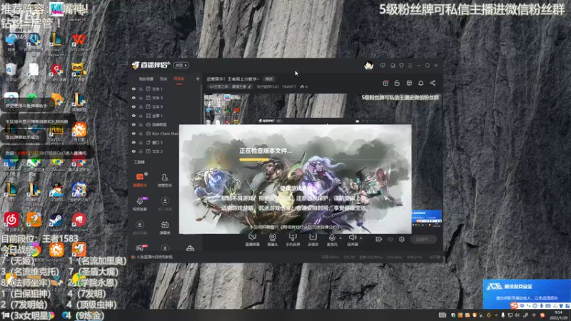571x321 pixels.
Task: Select the orange active scene tab
Action: click(x=179, y=79)
